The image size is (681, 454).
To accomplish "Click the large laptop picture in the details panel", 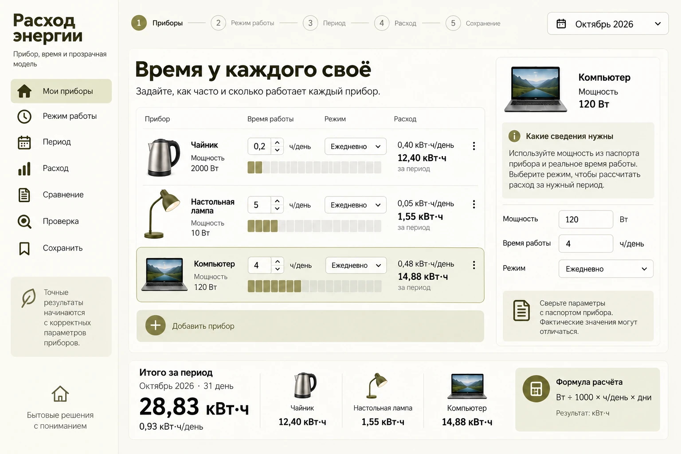I will point(536,89).
